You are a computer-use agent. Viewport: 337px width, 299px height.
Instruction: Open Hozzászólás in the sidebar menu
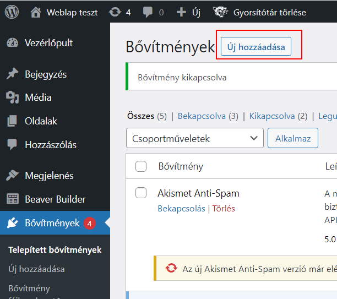point(51,145)
